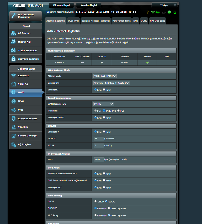The image size is (202, 224).
Task: Click the Ağ Eşleme network map icon
Action: tap(13, 33)
